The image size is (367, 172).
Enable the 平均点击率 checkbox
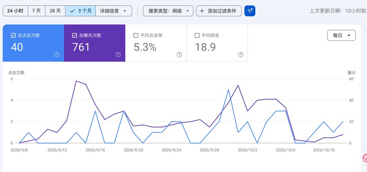[136, 35]
